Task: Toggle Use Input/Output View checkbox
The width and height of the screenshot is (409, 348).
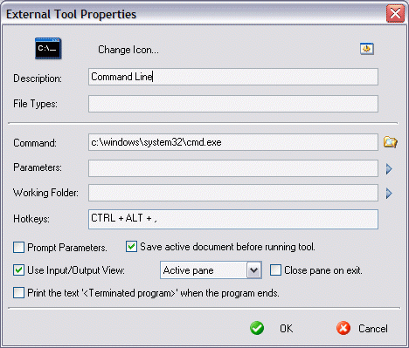Action: point(18,270)
